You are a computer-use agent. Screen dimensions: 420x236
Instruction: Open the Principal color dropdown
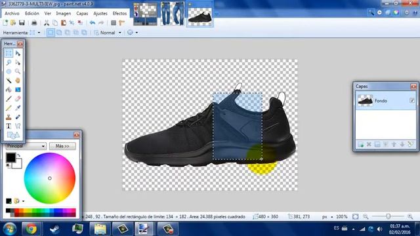click(x=26, y=146)
